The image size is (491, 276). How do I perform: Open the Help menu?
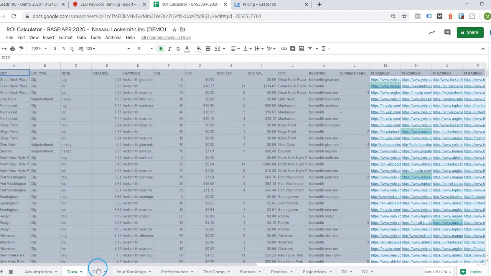pyautogui.click(x=130, y=38)
